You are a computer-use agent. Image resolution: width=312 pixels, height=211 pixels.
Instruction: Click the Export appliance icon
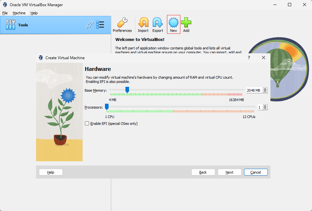158,22
